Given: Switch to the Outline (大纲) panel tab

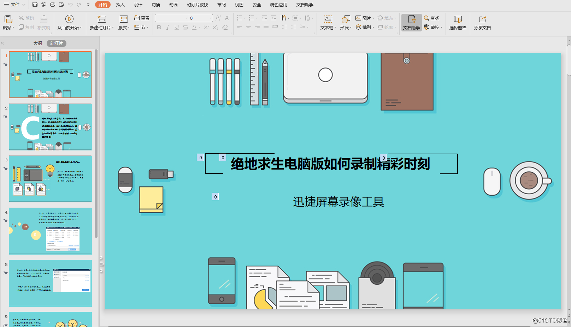Looking at the screenshot, I should pos(38,43).
